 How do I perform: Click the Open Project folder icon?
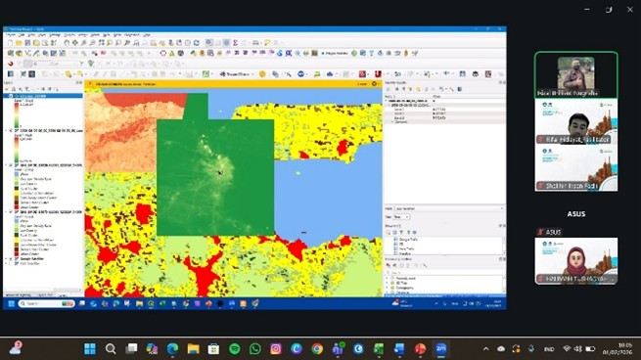pos(19,42)
